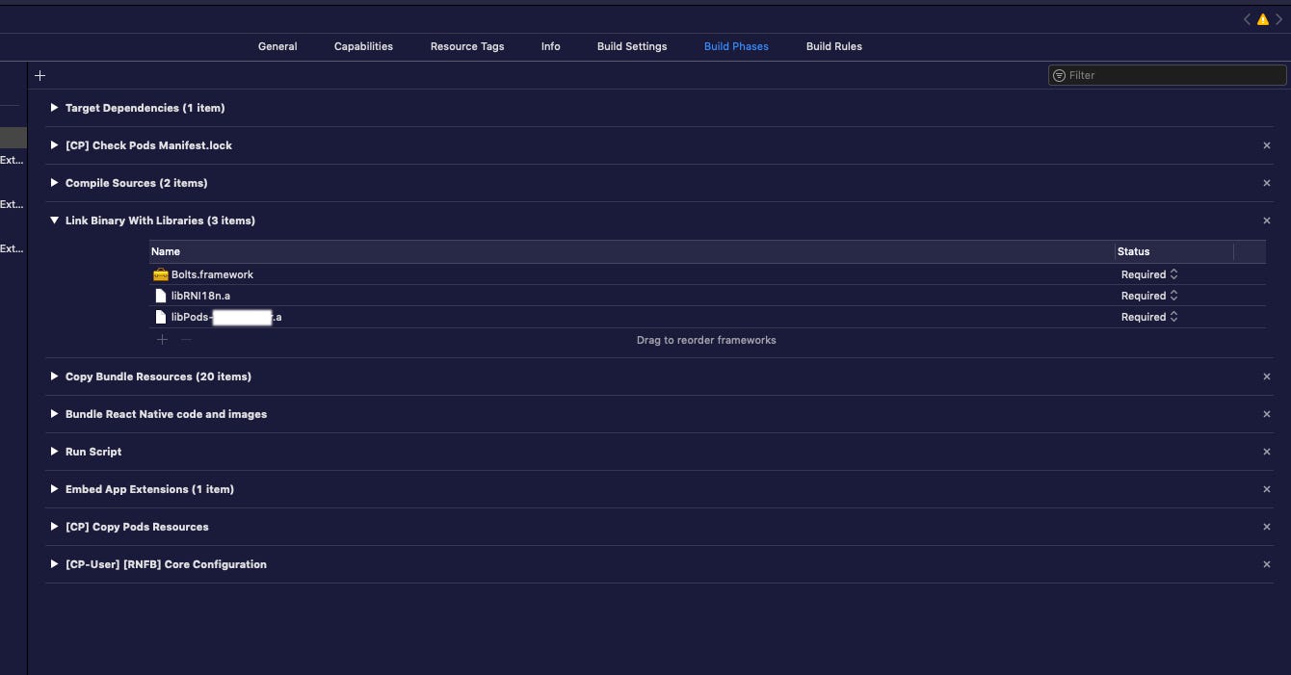The image size is (1291, 675).
Task: Delete the Copy Pods Resources phase
Action: point(1267,527)
